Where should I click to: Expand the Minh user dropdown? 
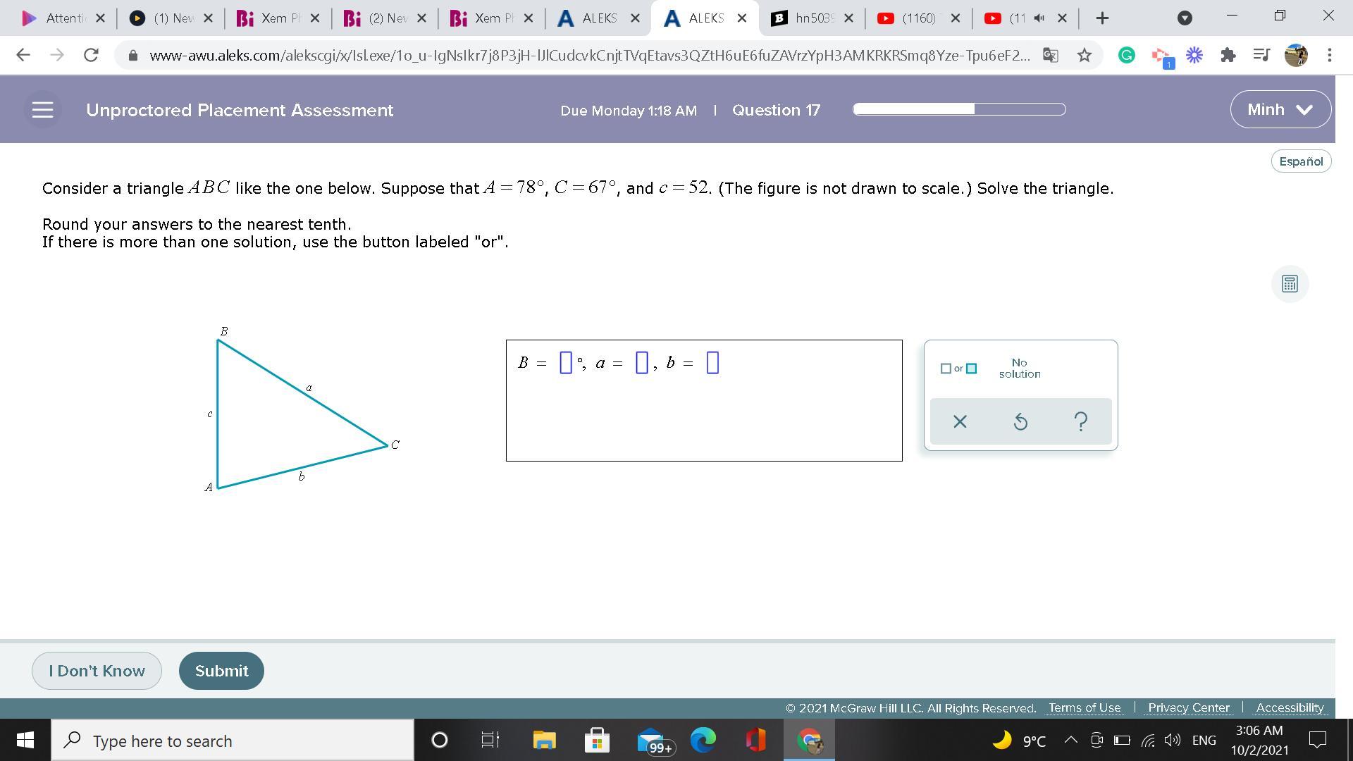click(x=1280, y=109)
